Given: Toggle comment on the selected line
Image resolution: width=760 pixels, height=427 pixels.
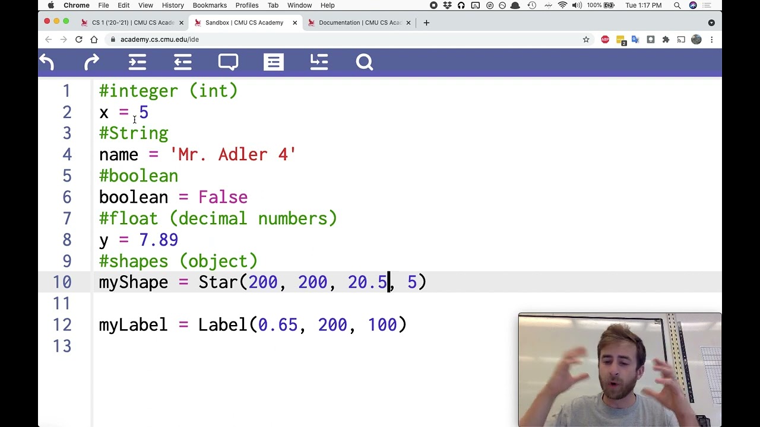Looking at the screenshot, I should pyautogui.click(x=228, y=62).
